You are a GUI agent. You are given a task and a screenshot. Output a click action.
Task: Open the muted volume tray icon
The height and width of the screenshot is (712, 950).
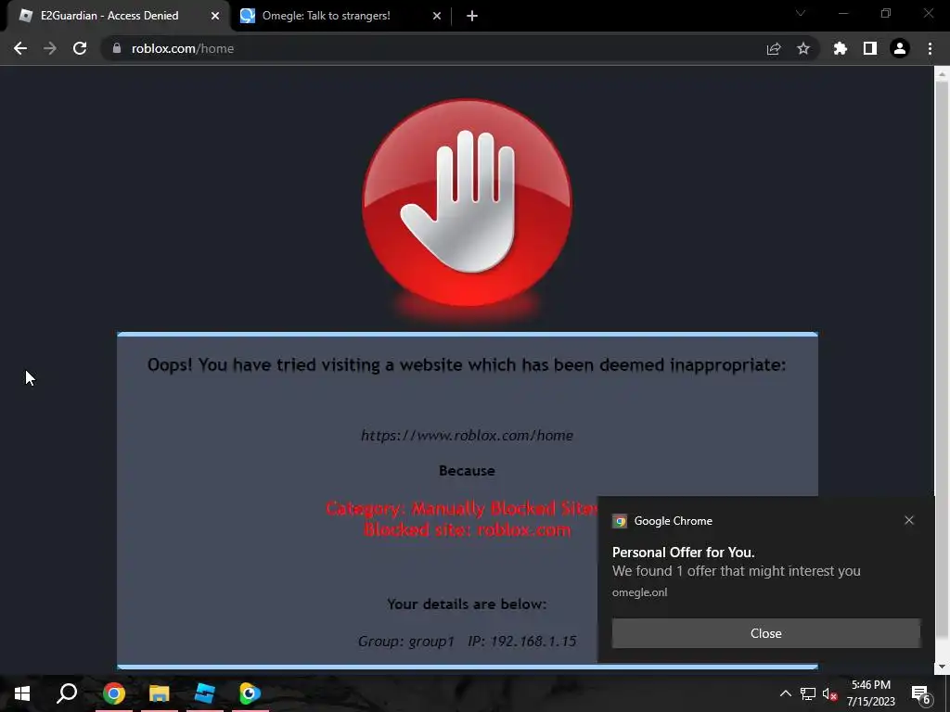coord(829,693)
